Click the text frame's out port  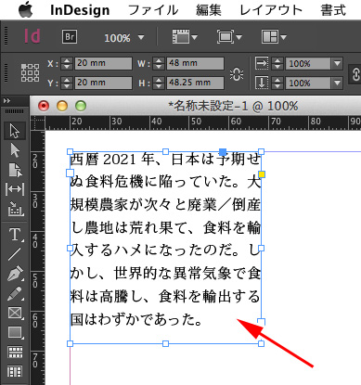(262, 322)
